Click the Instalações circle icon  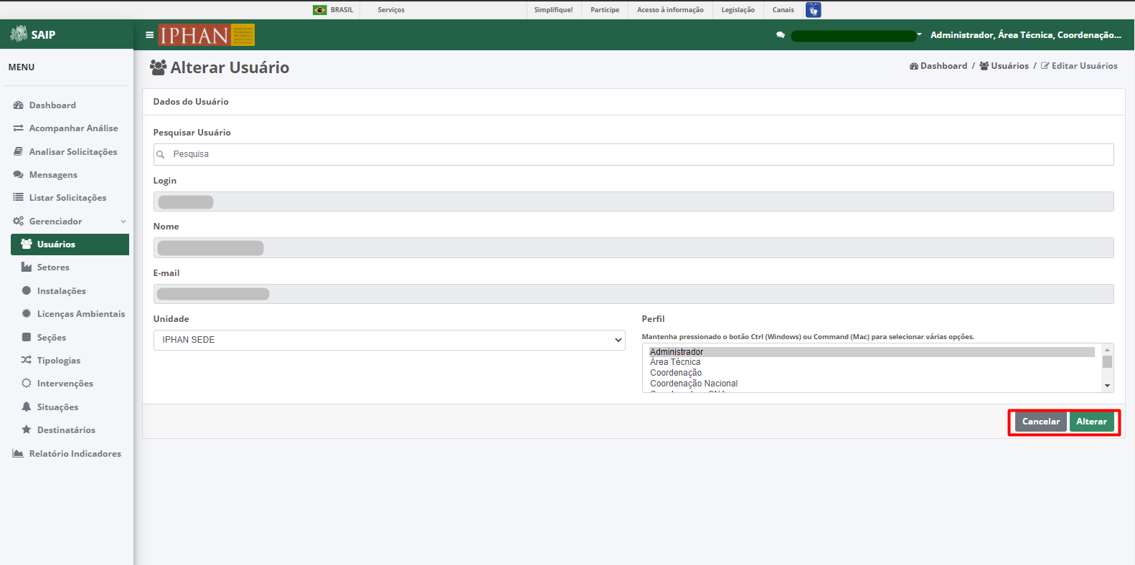tap(27, 291)
